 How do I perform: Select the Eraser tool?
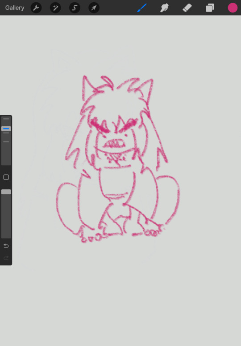[187, 8]
